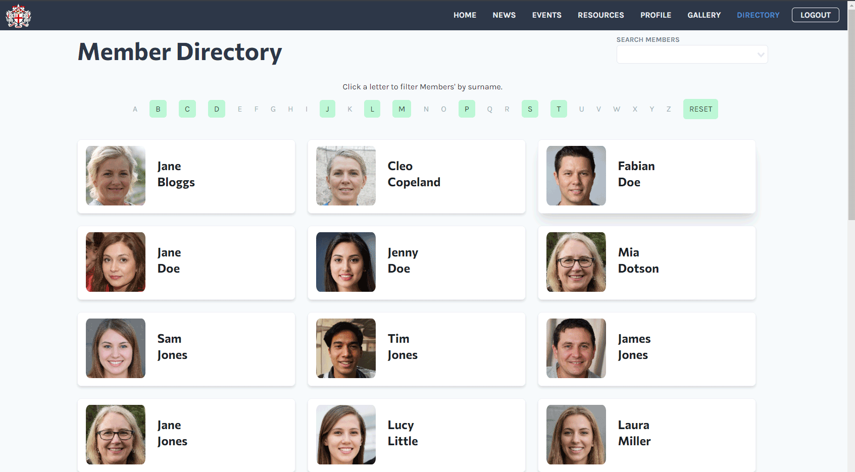
Task: Click Jane Bloggs profile photo
Action: (x=115, y=175)
